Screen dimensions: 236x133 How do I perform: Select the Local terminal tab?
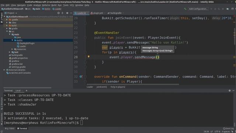tap(18, 91)
